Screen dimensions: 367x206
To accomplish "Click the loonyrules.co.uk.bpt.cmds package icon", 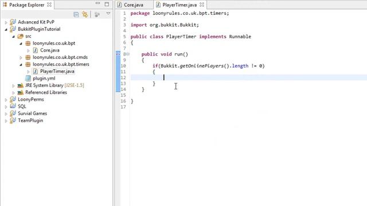I will (28, 57).
